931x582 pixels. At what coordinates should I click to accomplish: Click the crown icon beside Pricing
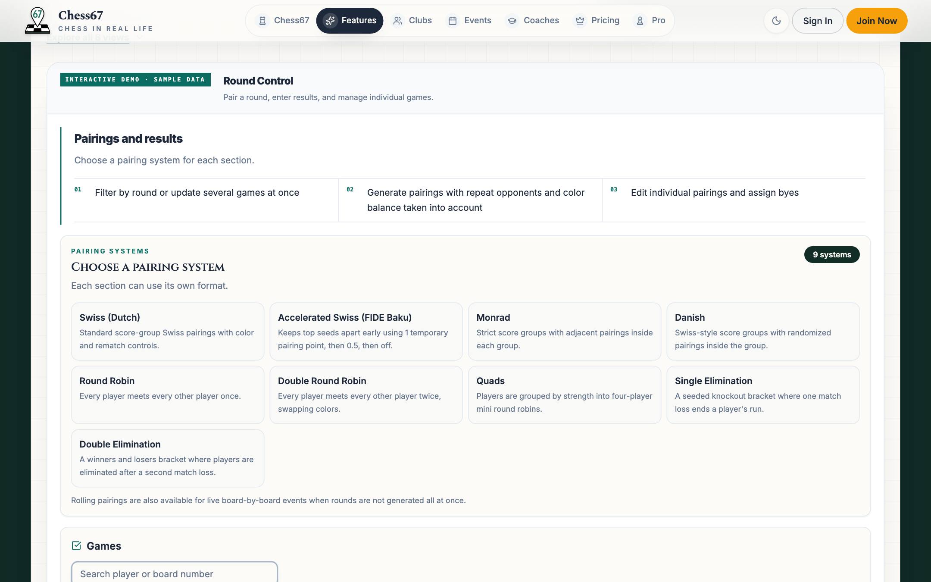tap(580, 21)
